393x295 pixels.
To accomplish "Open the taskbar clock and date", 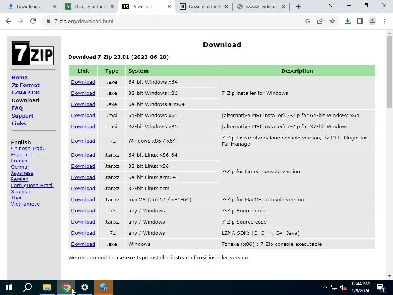I will click(360, 287).
